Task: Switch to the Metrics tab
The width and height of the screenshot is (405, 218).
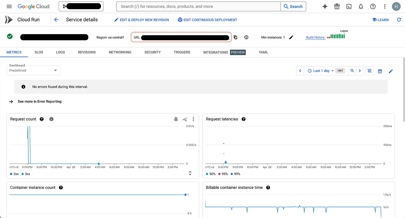Action: 14,52
